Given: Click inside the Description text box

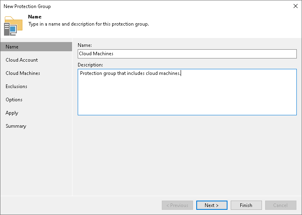Looking at the screenshot, I should [187, 92].
